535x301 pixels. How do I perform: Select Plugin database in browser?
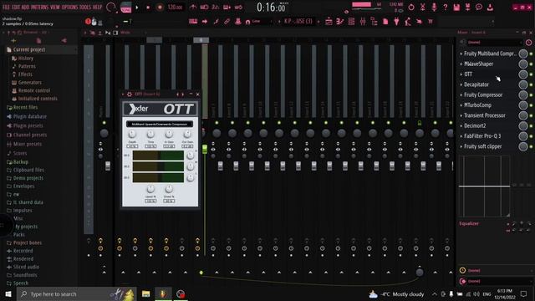[30, 117]
